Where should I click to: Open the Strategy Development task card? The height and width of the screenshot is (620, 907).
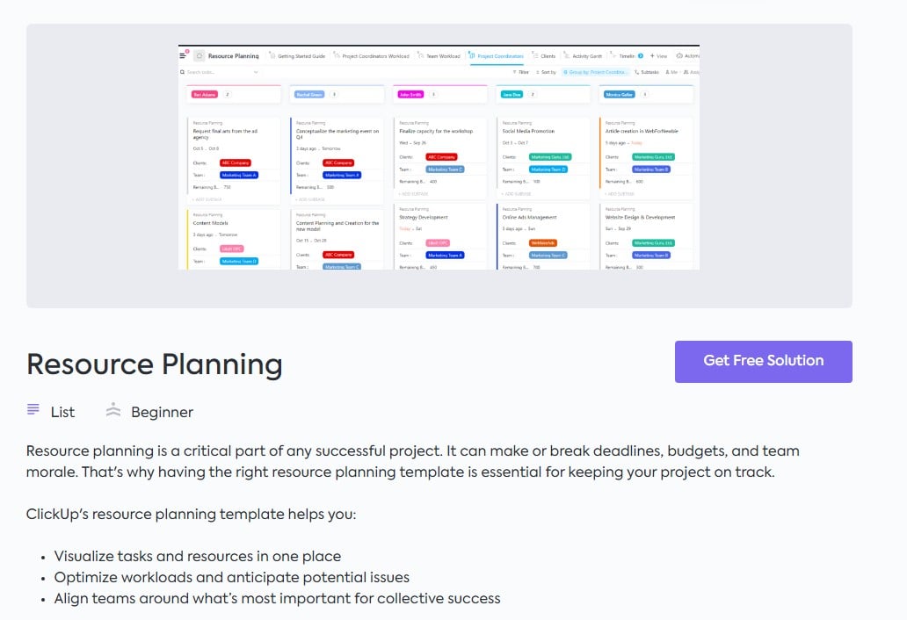pyautogui.click(x=424, y=217)
